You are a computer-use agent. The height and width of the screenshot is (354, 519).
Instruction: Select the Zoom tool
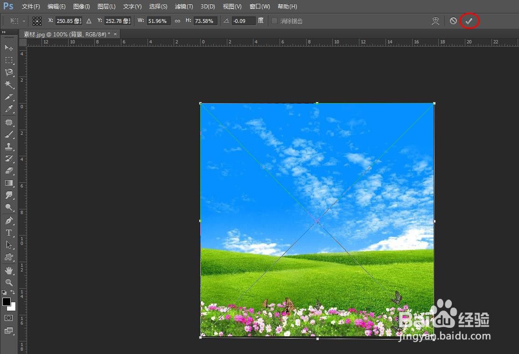tap(8, 282)
